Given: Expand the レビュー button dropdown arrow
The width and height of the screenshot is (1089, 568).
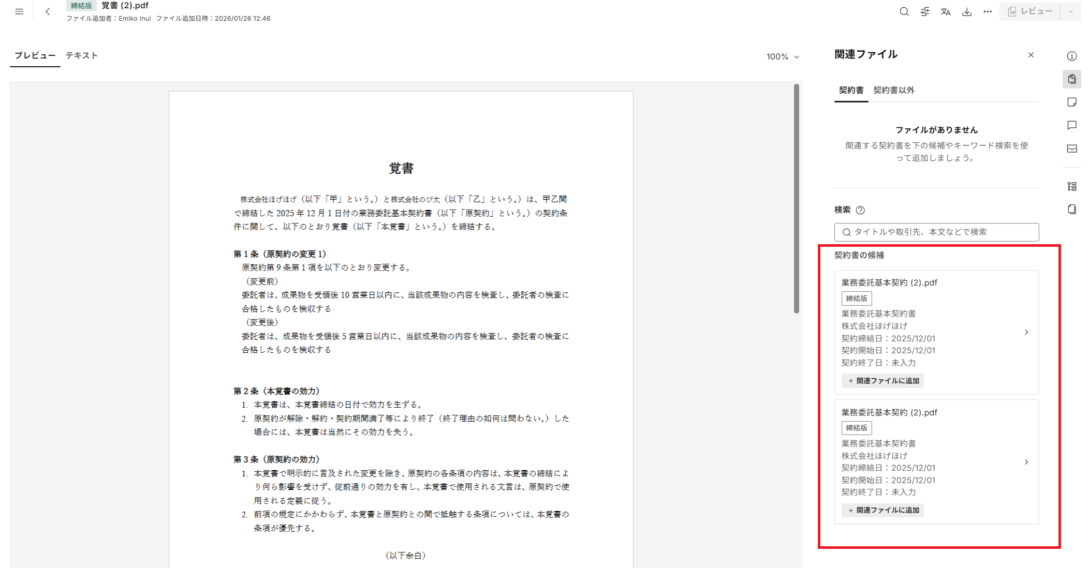Looking at the screenshot, I should click(1071, 11).
